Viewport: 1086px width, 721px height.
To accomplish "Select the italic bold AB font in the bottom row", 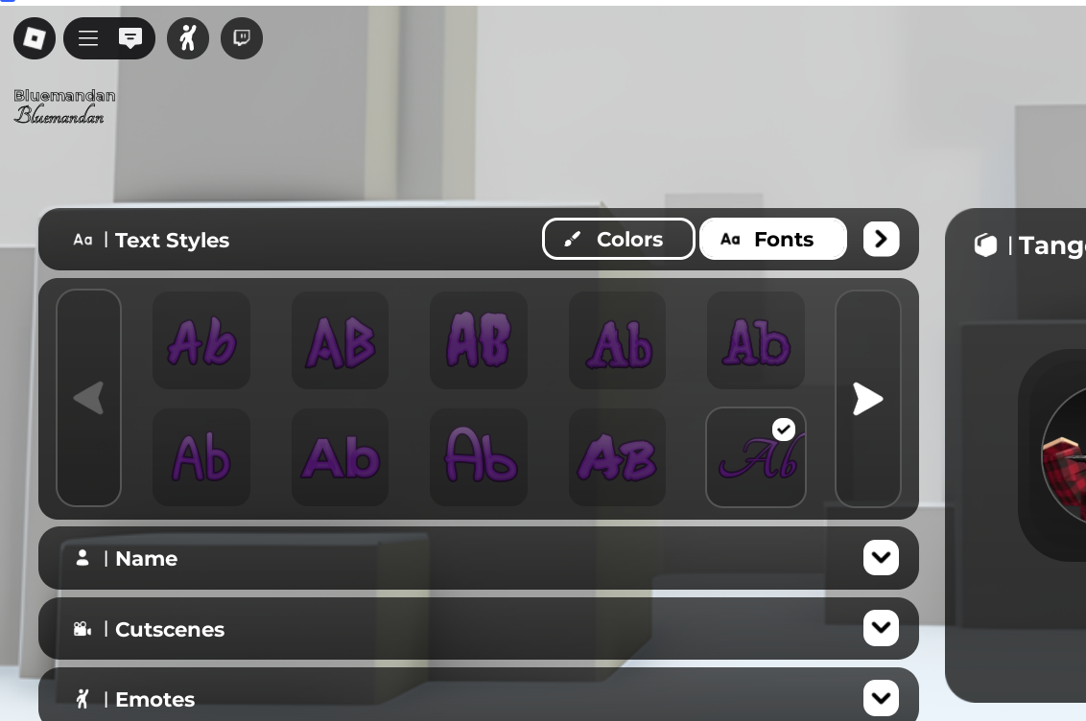I will pyautogui.click(x=617, y=457).
